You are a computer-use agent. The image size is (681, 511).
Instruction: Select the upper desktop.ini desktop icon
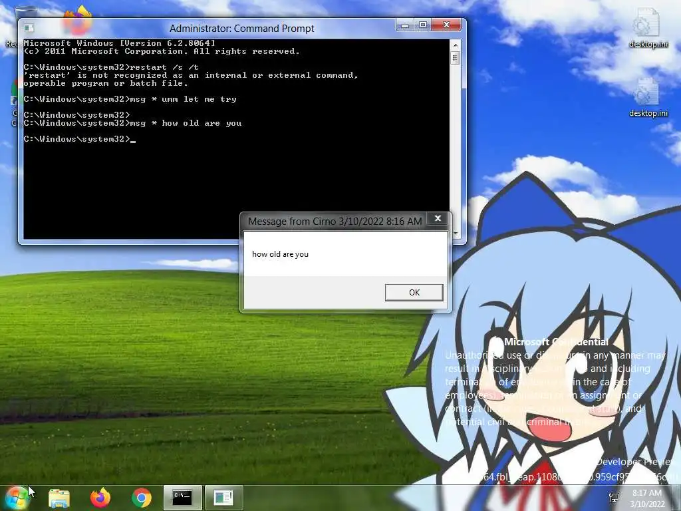[x=648, y=28]
